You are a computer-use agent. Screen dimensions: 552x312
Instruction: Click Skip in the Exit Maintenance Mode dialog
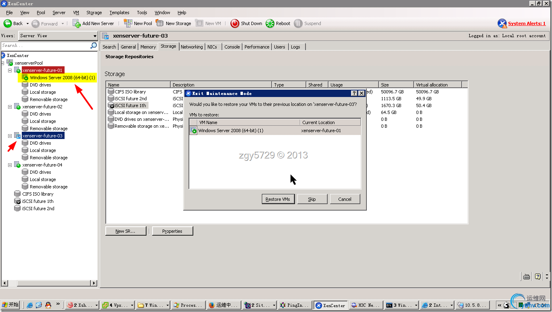point(312,199)
